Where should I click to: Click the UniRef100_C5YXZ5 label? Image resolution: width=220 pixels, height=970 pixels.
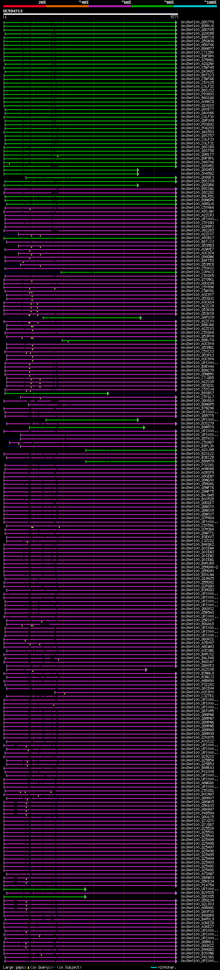197,83
